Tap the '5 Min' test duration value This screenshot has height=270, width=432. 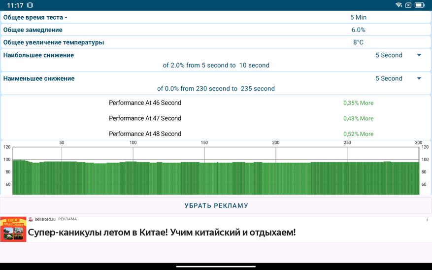[358, 17]
